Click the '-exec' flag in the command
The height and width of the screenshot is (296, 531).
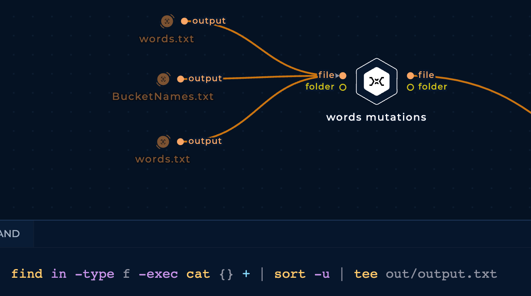(158, 274)
